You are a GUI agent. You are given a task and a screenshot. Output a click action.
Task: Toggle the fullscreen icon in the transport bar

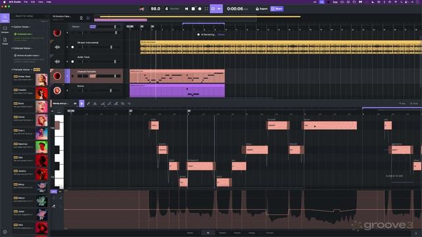(x=206, y=9)
